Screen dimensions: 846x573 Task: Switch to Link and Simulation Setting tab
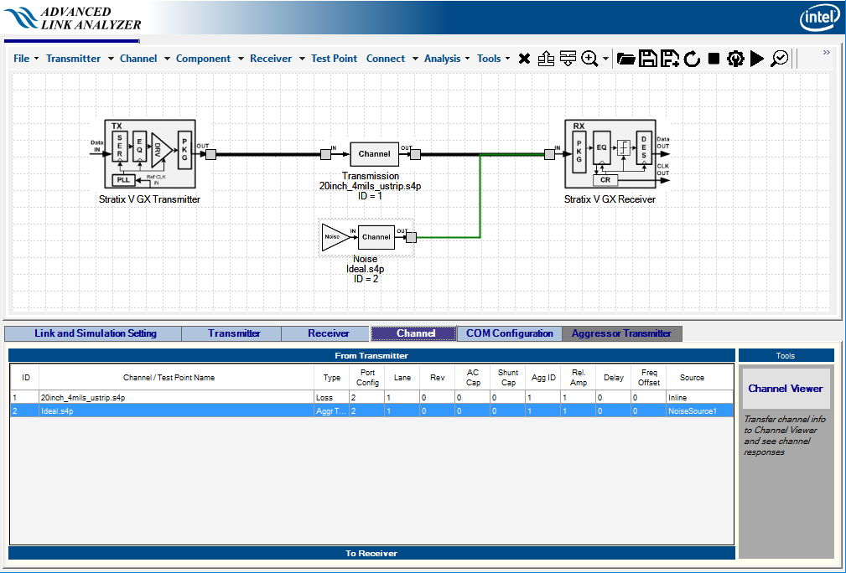(95, 333)
